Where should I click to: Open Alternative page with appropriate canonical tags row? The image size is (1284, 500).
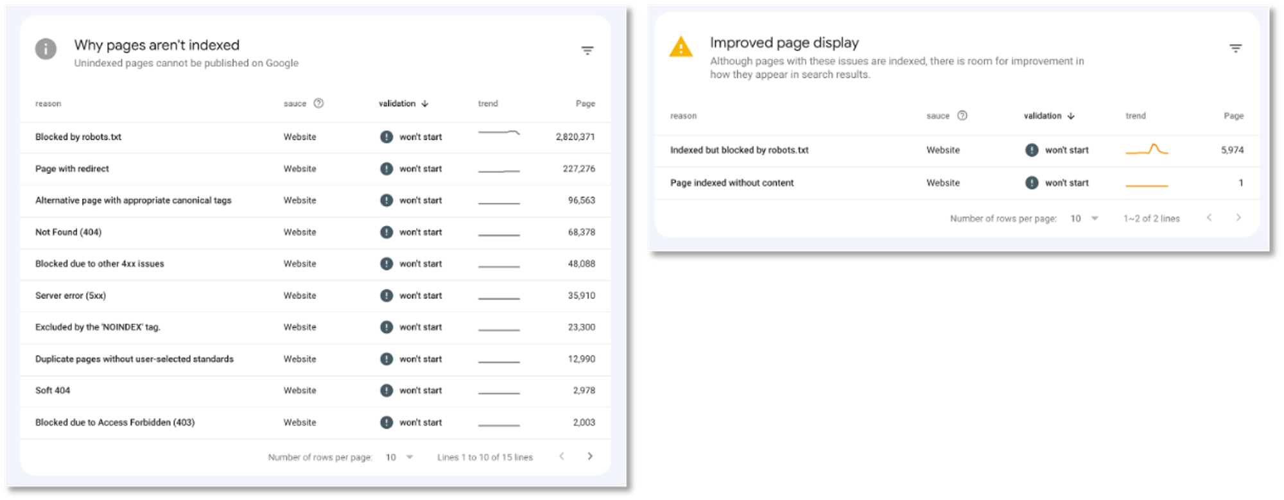click(x=315, y=201)
